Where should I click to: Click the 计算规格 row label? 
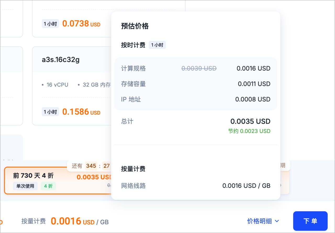[x=133, y=69]
